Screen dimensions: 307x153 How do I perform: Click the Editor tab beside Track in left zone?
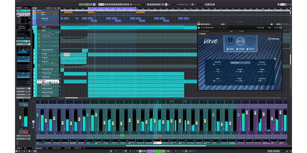25,148
